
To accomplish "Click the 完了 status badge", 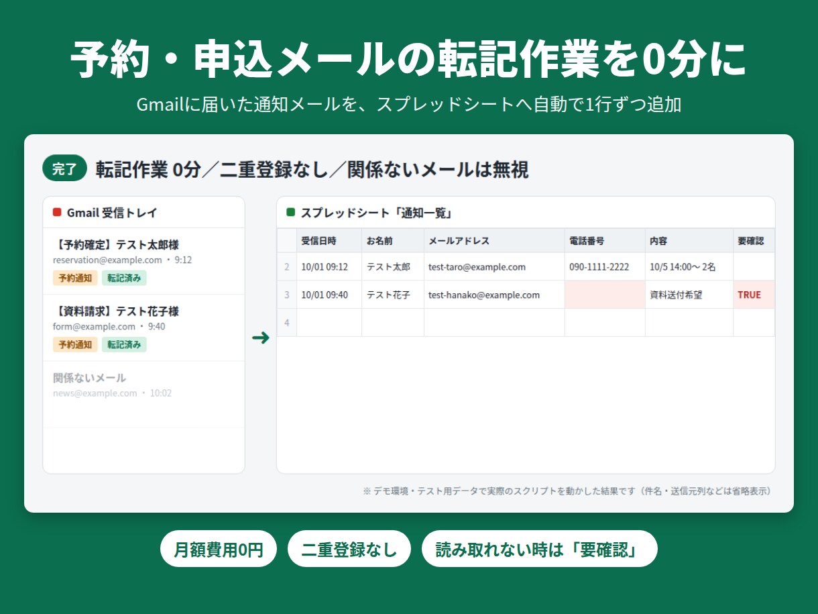I will coord(64,169).
